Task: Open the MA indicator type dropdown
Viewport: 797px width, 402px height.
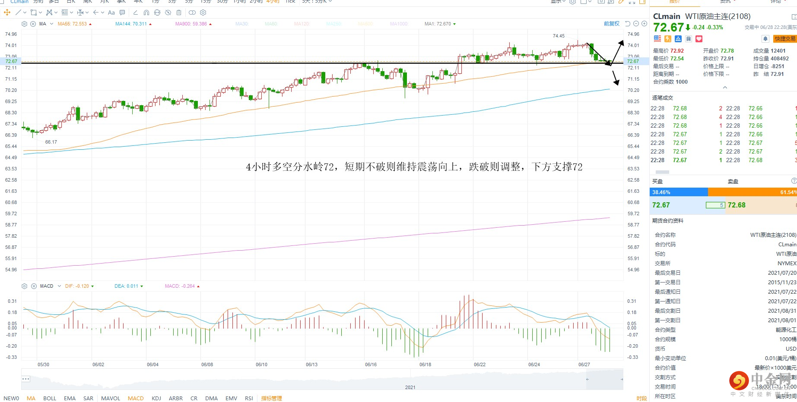Action: pyautogui.click(x=52, y=24)
